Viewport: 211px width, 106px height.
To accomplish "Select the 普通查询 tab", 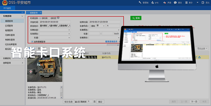I will pyautogui.click(x=34, y=13).
